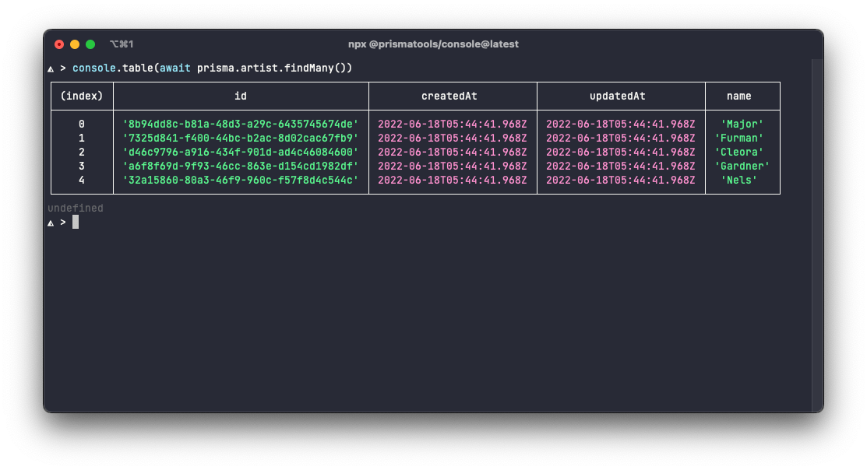Select the createdAt column header

coord(449,96)
